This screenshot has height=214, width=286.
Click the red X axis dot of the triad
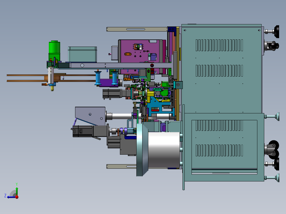tap(17, 197)
